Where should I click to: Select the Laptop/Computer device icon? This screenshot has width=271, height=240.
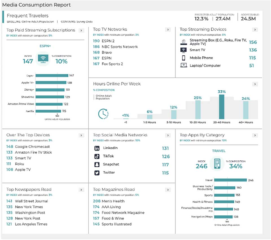point(183,65)
